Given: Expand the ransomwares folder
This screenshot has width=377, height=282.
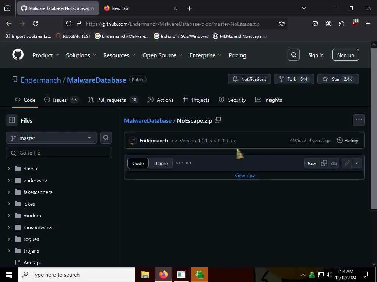Looking at the screenshot, I should 9,227.
